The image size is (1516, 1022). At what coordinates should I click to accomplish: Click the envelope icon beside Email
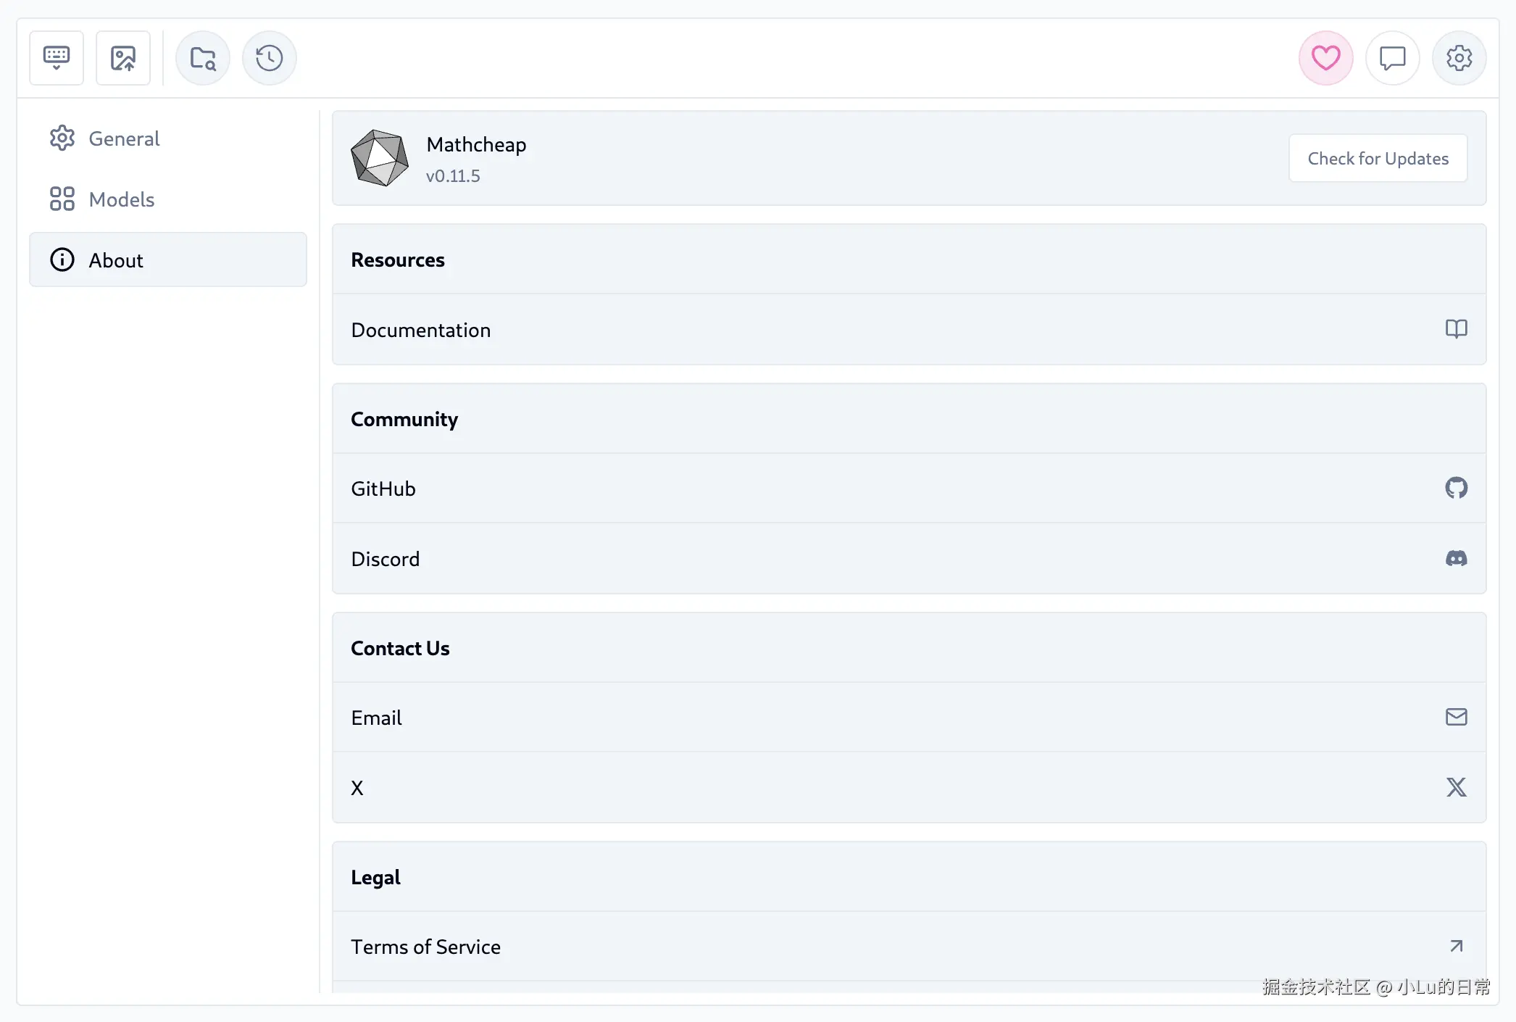click(x=1456, y=717)
